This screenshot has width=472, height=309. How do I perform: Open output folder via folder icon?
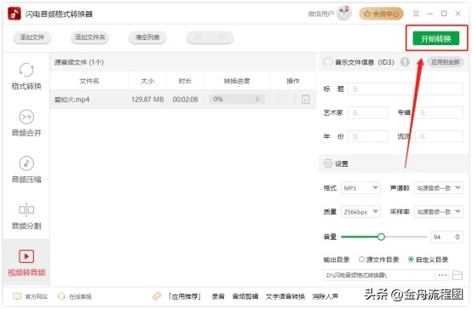[x=458, y=275]
